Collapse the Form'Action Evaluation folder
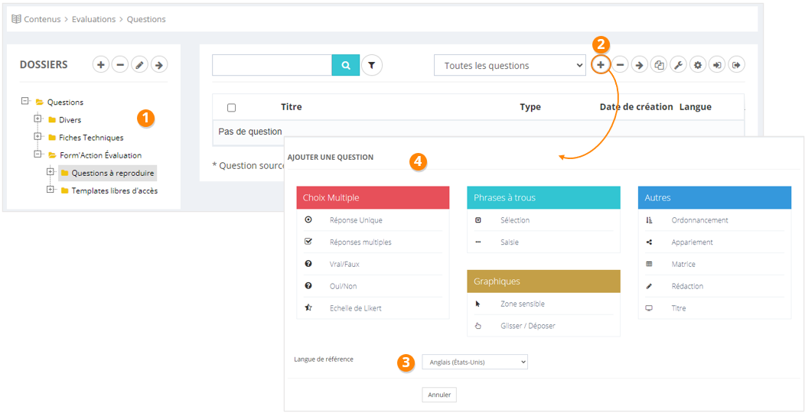 [x=37, y=154]
